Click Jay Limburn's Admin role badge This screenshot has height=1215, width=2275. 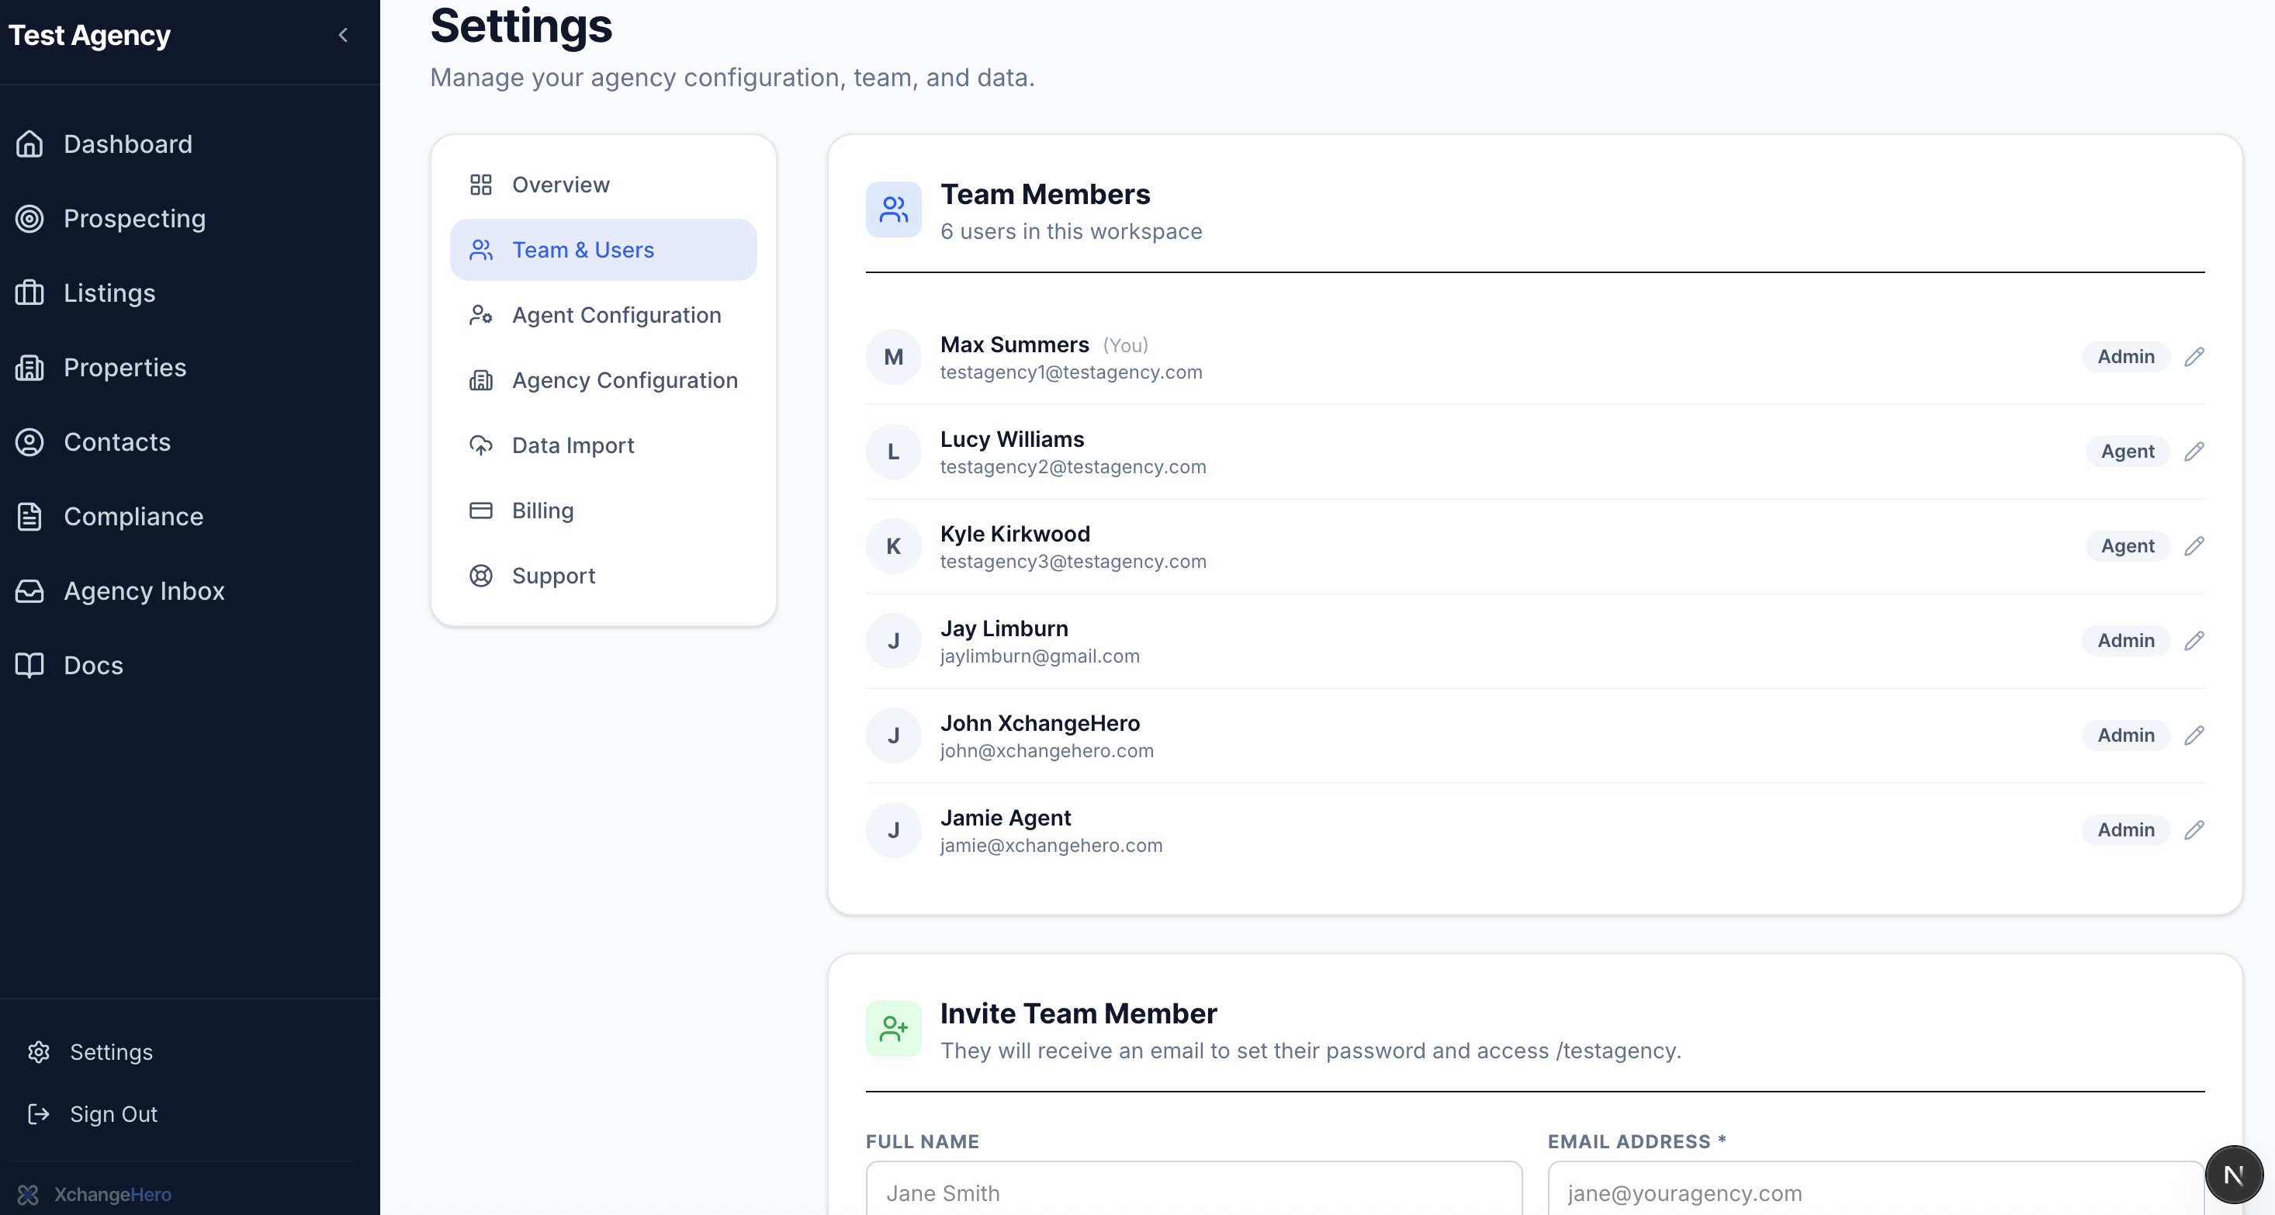tap(2126, 640)
